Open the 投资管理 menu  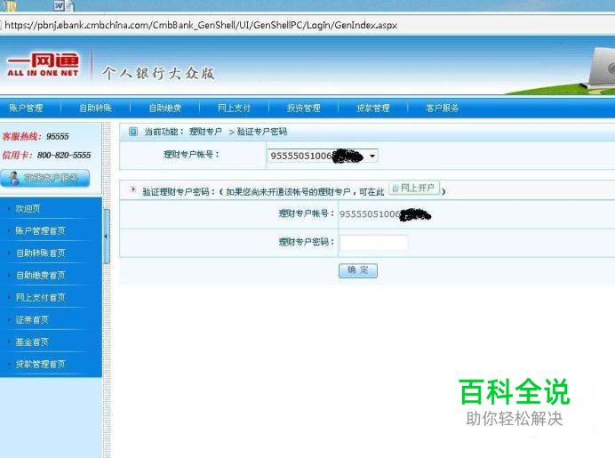[x=304, y=108]
